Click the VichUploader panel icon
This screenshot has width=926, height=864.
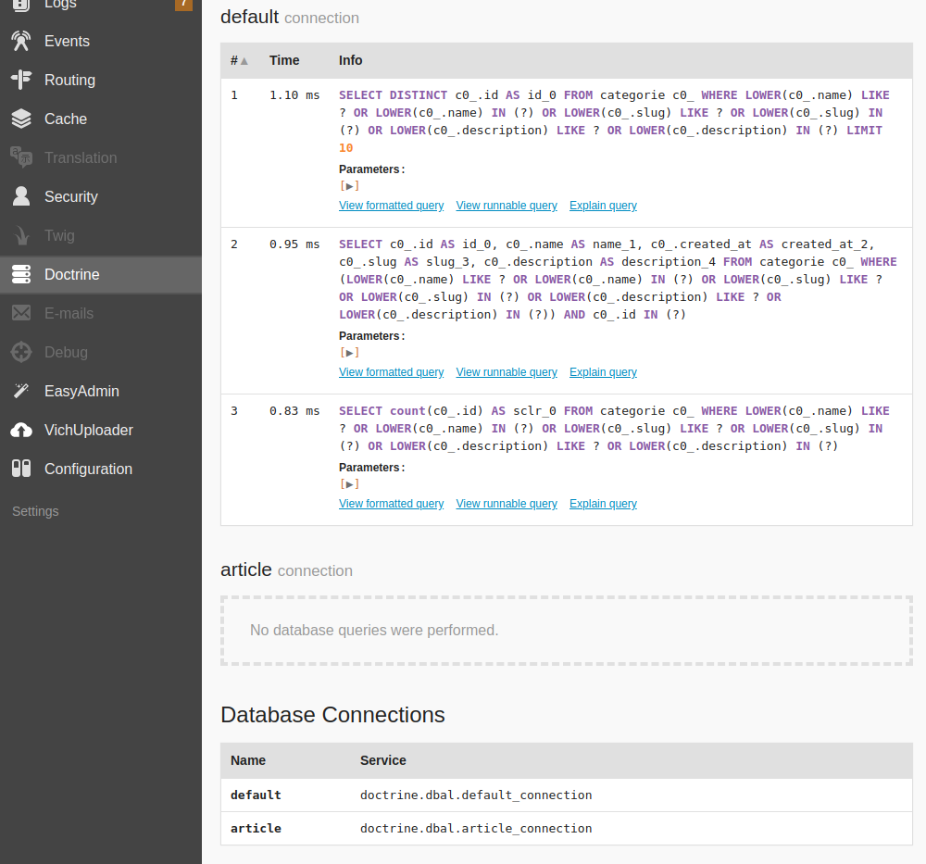click(20, 430)
